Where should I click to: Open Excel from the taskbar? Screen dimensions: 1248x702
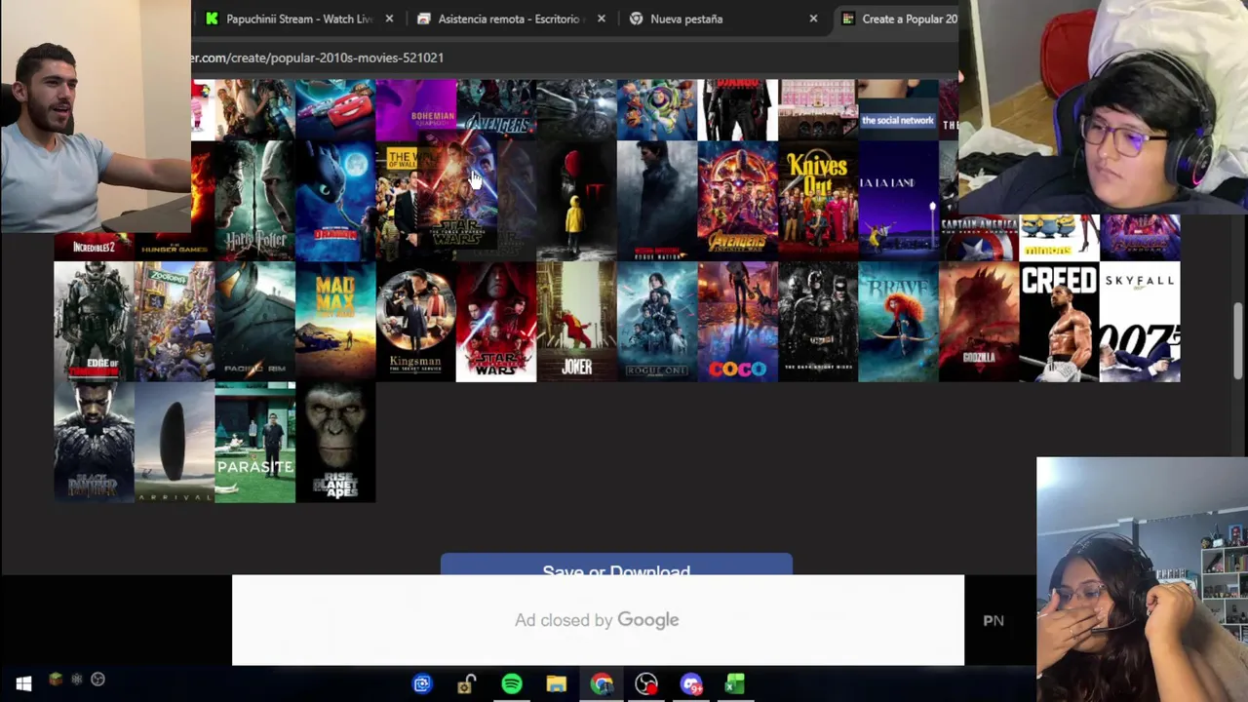click(x=735, y=684)
